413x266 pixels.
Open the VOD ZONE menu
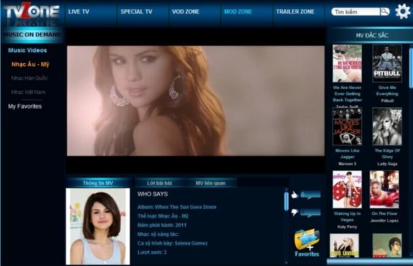pos(186,12)
